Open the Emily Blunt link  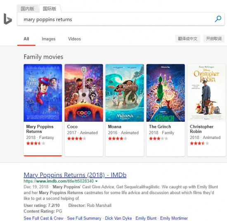point(146,218)
